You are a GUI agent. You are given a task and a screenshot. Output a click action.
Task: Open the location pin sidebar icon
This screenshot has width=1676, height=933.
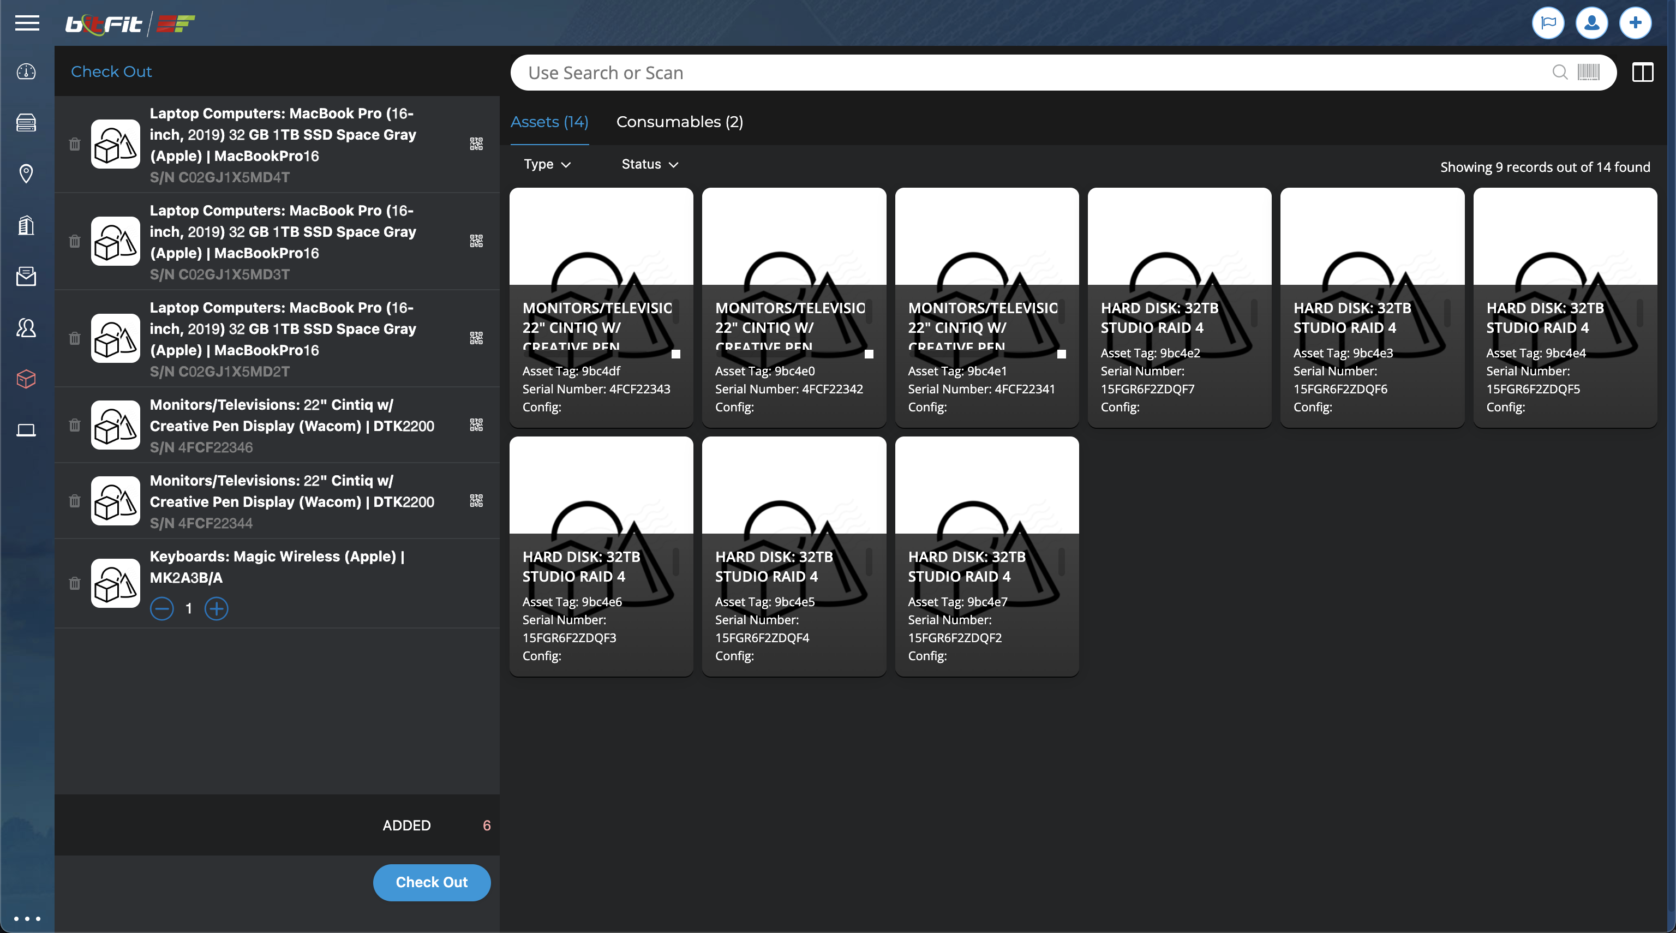pos(26,174)
